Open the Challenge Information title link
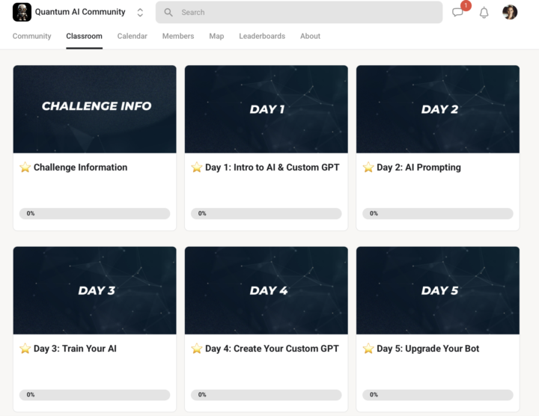Image resolution: width=539 pixels, height=416 pixels. 80,168
